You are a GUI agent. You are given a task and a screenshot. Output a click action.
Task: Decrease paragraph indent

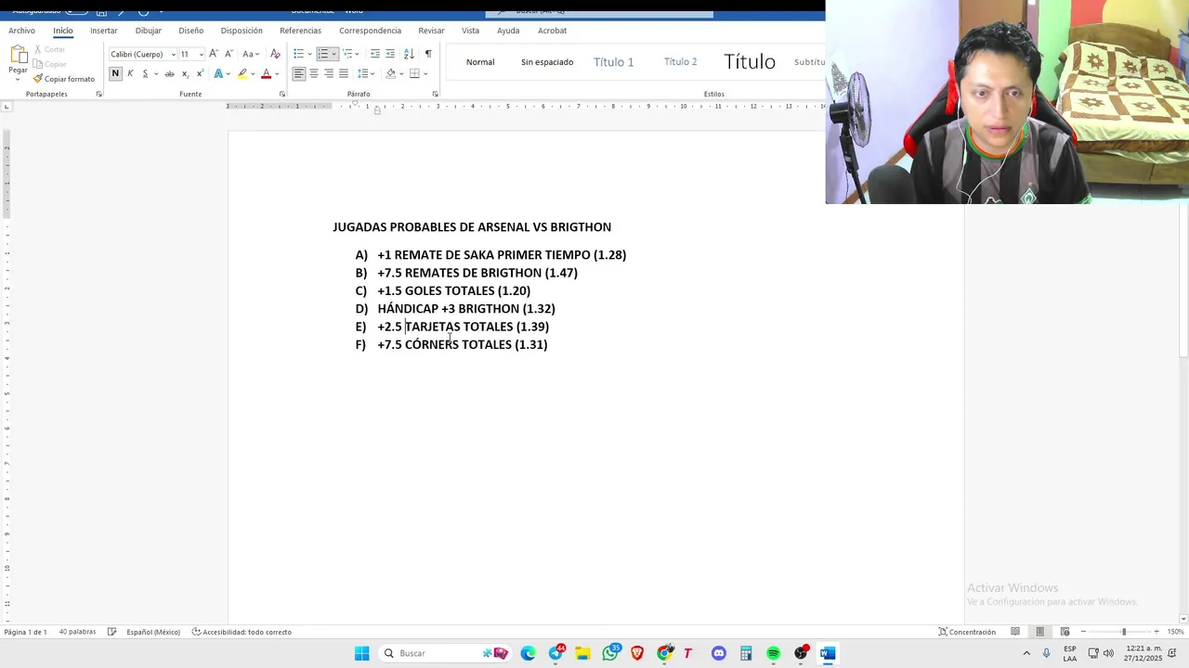coord(375,54)
